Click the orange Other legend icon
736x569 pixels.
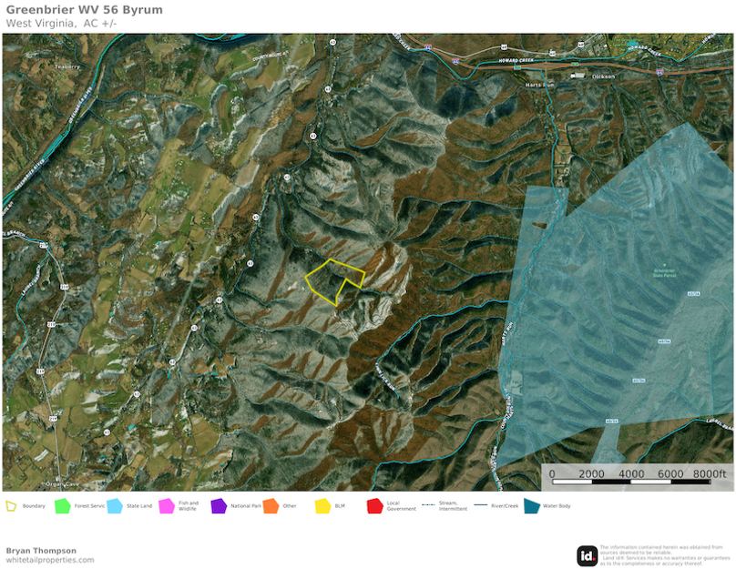[270, 506]
